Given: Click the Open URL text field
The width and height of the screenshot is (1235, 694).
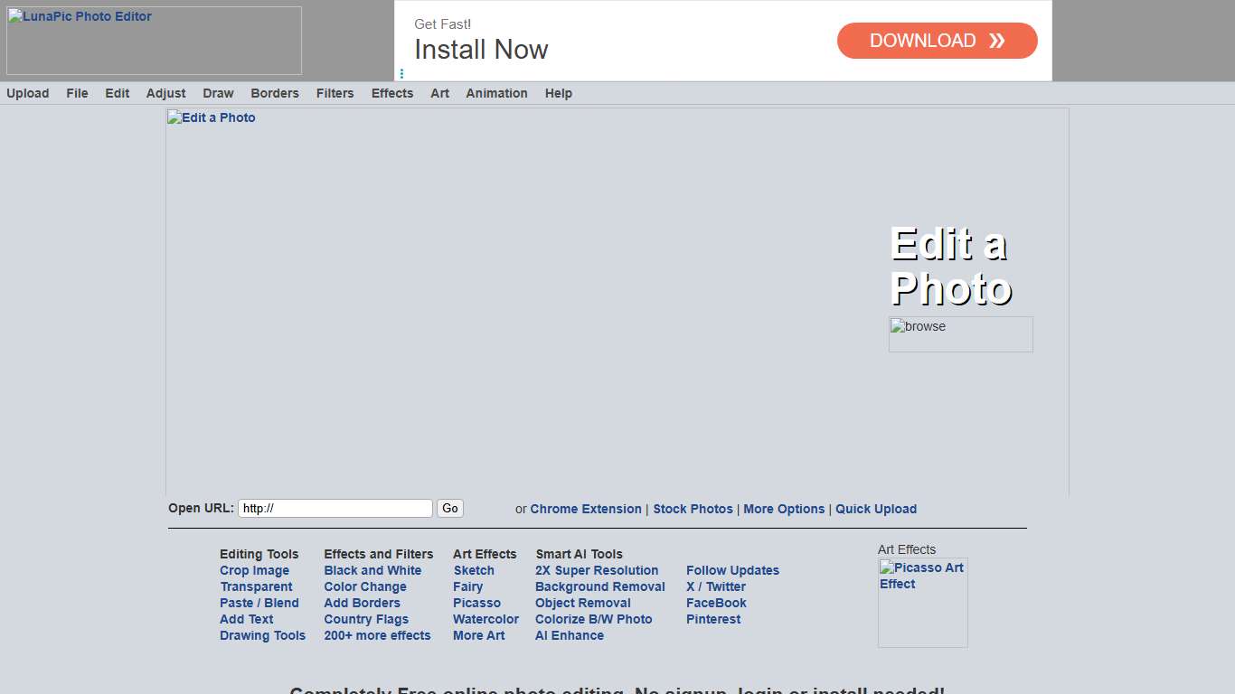Looking at the screenshot, I should click(335, 509).
